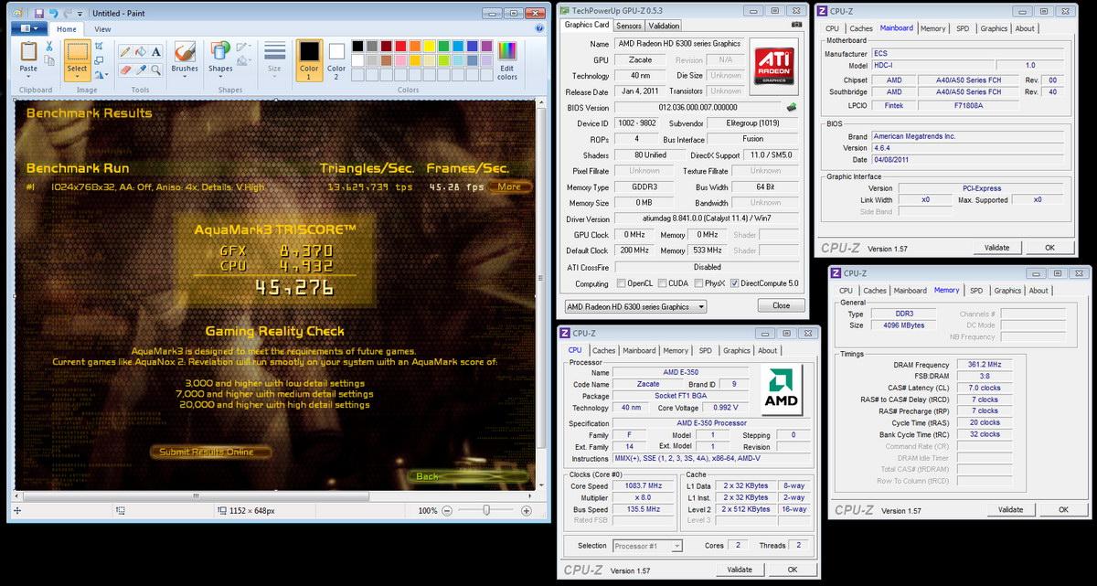
Task: Expand the Paste dropdown arrow
Action: pos(28,77)
